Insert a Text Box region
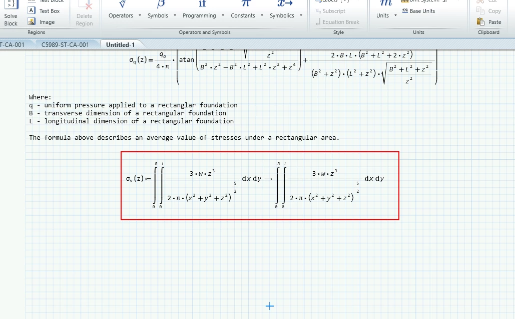Viewport: 515px width, 319px height. pos(44,11)
